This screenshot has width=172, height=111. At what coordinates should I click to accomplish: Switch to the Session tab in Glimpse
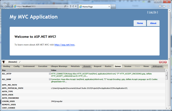(128, 66)
